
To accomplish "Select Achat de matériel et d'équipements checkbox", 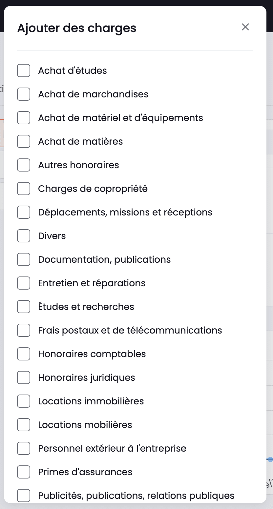I will (24, 118).
